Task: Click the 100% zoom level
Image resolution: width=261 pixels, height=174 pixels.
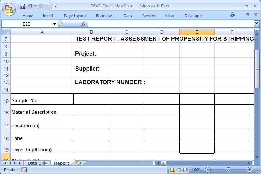Action: point(197,170)
